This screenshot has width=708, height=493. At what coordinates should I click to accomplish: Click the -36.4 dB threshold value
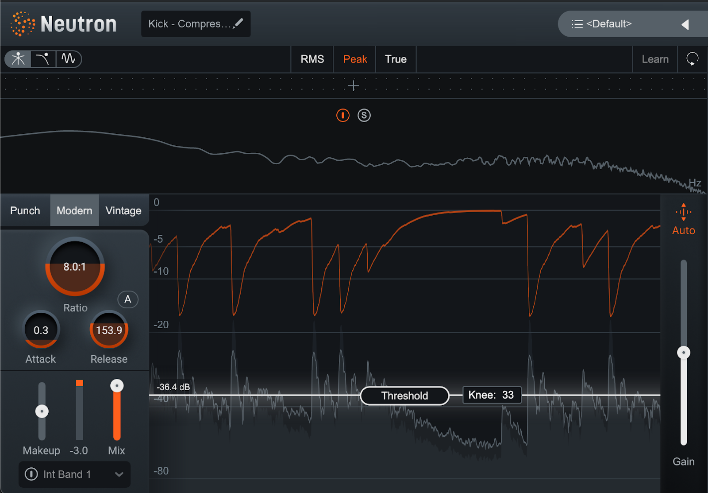pos(173,387)
